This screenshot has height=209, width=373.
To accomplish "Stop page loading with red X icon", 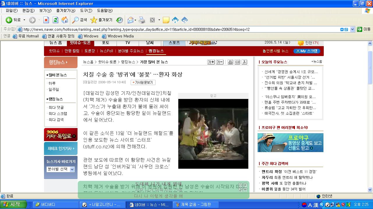I will click(x=46, y=20).
